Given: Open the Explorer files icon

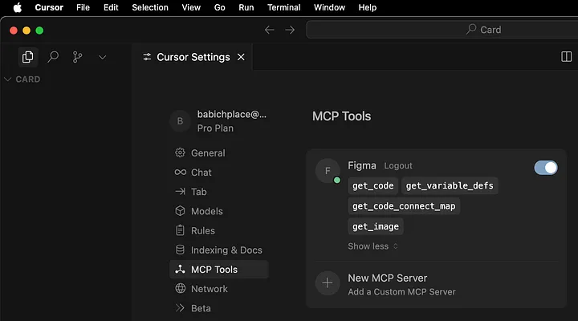Looking at the screenshot, I should [27, 57].
